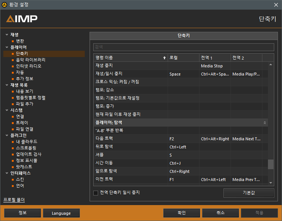Open the 연결 settings page
Image resolution: width=282 pixels, height=221 pixels.
click(20, 117)
